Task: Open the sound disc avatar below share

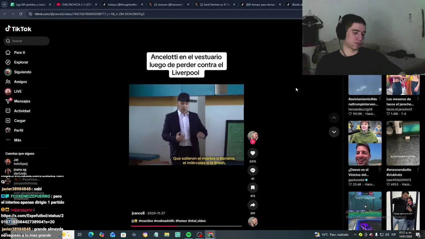Action: coord(253,222)
